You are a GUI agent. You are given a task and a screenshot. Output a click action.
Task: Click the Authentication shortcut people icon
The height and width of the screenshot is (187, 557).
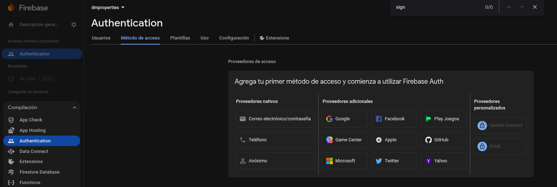pyautogui.click(x=11, y=54)
